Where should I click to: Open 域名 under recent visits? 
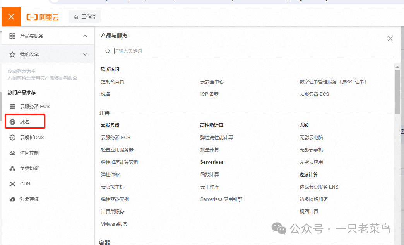[105, 94]
